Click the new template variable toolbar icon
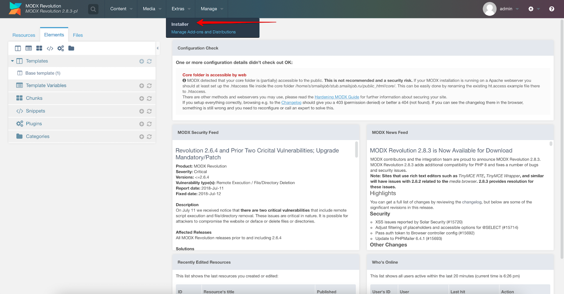This screenshot has height=294, width=564. click(29, 48)
